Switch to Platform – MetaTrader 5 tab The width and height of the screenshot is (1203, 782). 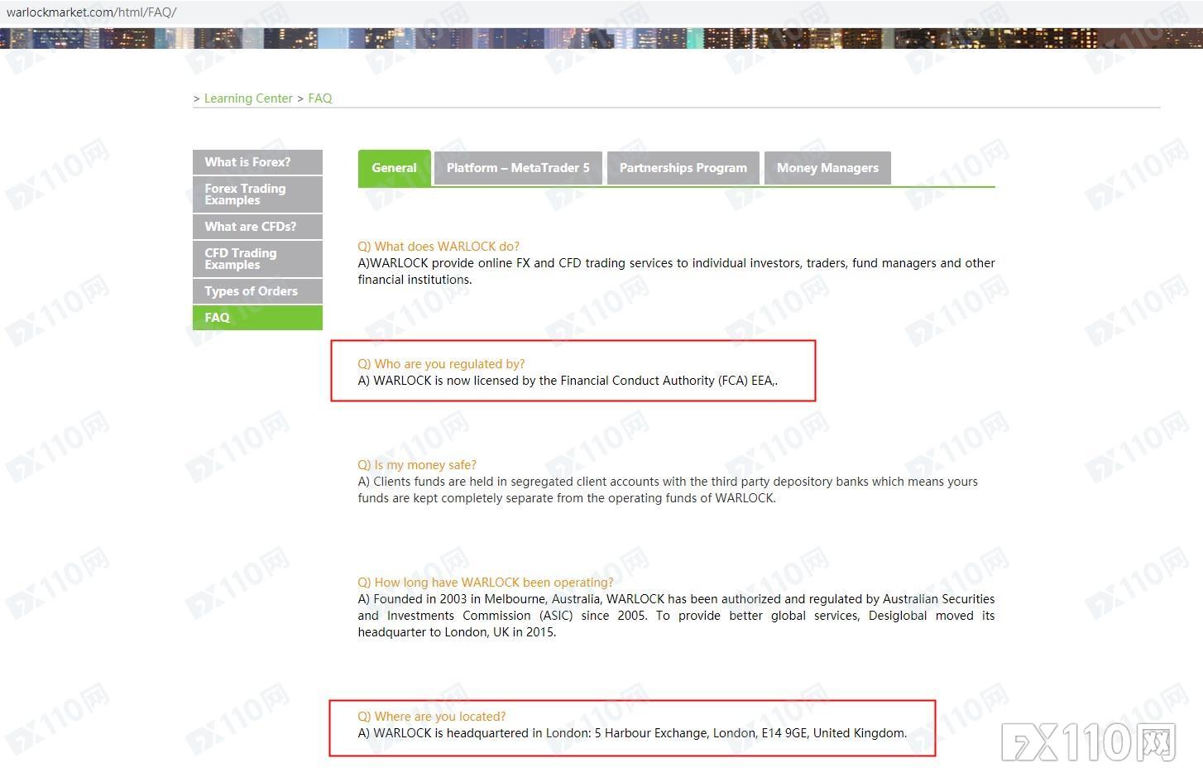click(518, 168)
